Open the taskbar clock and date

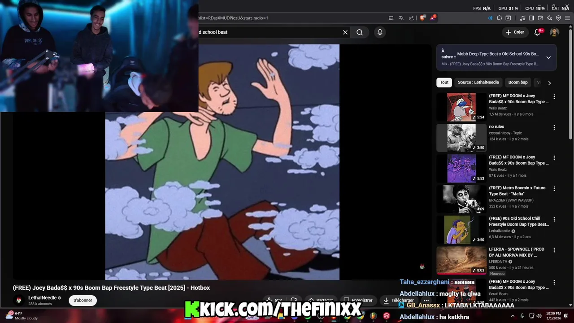(x=553, y=316)
